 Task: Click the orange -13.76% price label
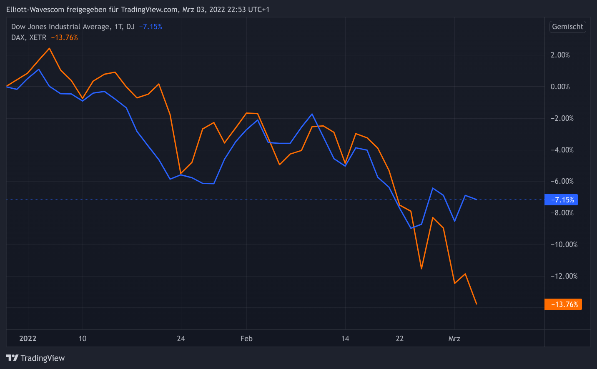(563, 304)
